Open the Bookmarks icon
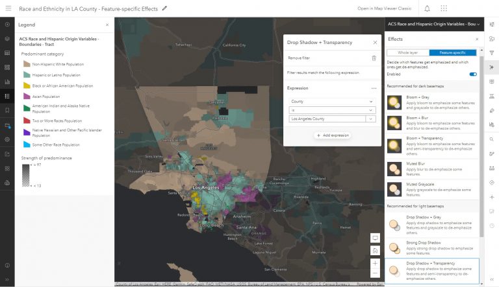The height and width of the screenshot is (287, 499). pos(7,110)
